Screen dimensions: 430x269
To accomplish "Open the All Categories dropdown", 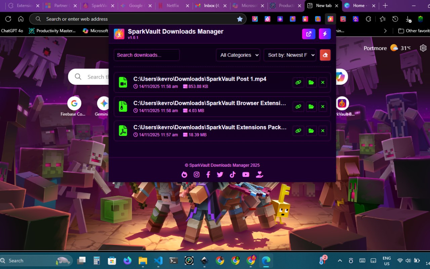I will point(238,55).
